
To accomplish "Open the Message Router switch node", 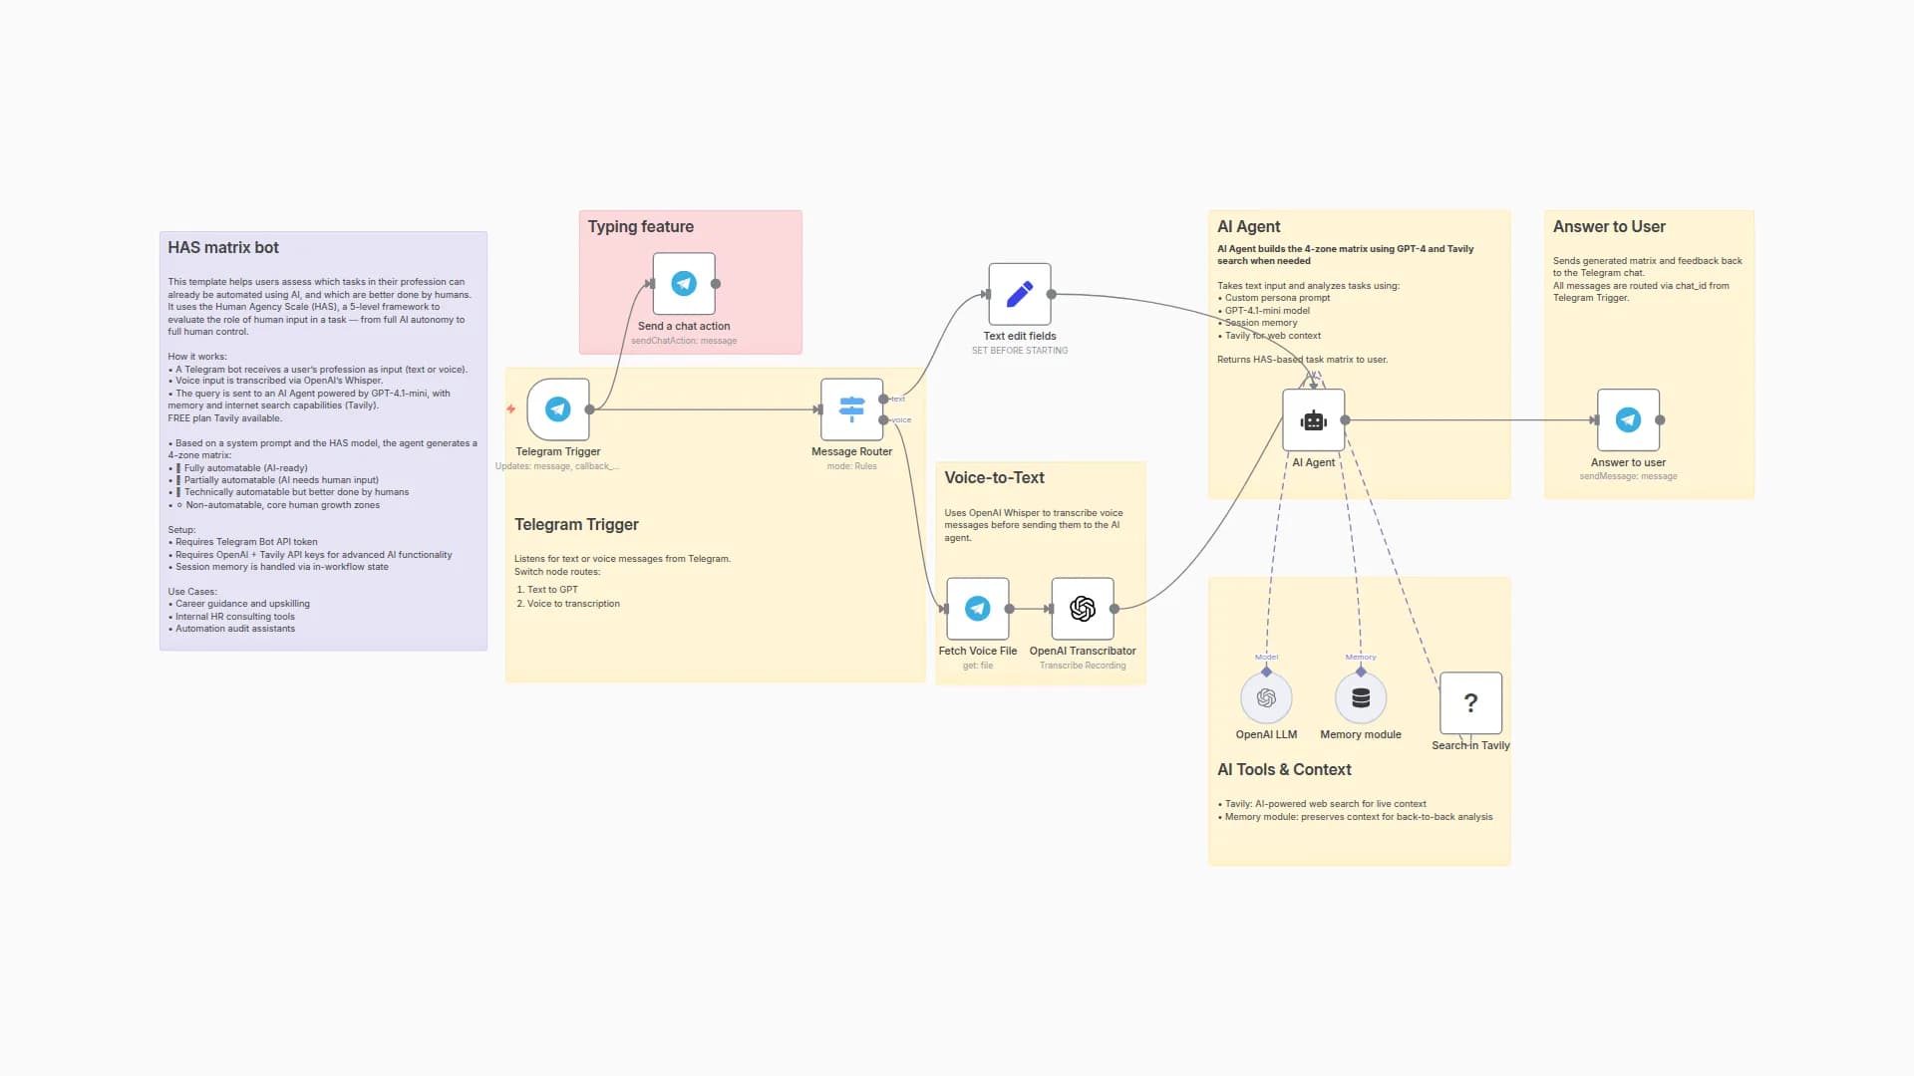I will 851,408.
